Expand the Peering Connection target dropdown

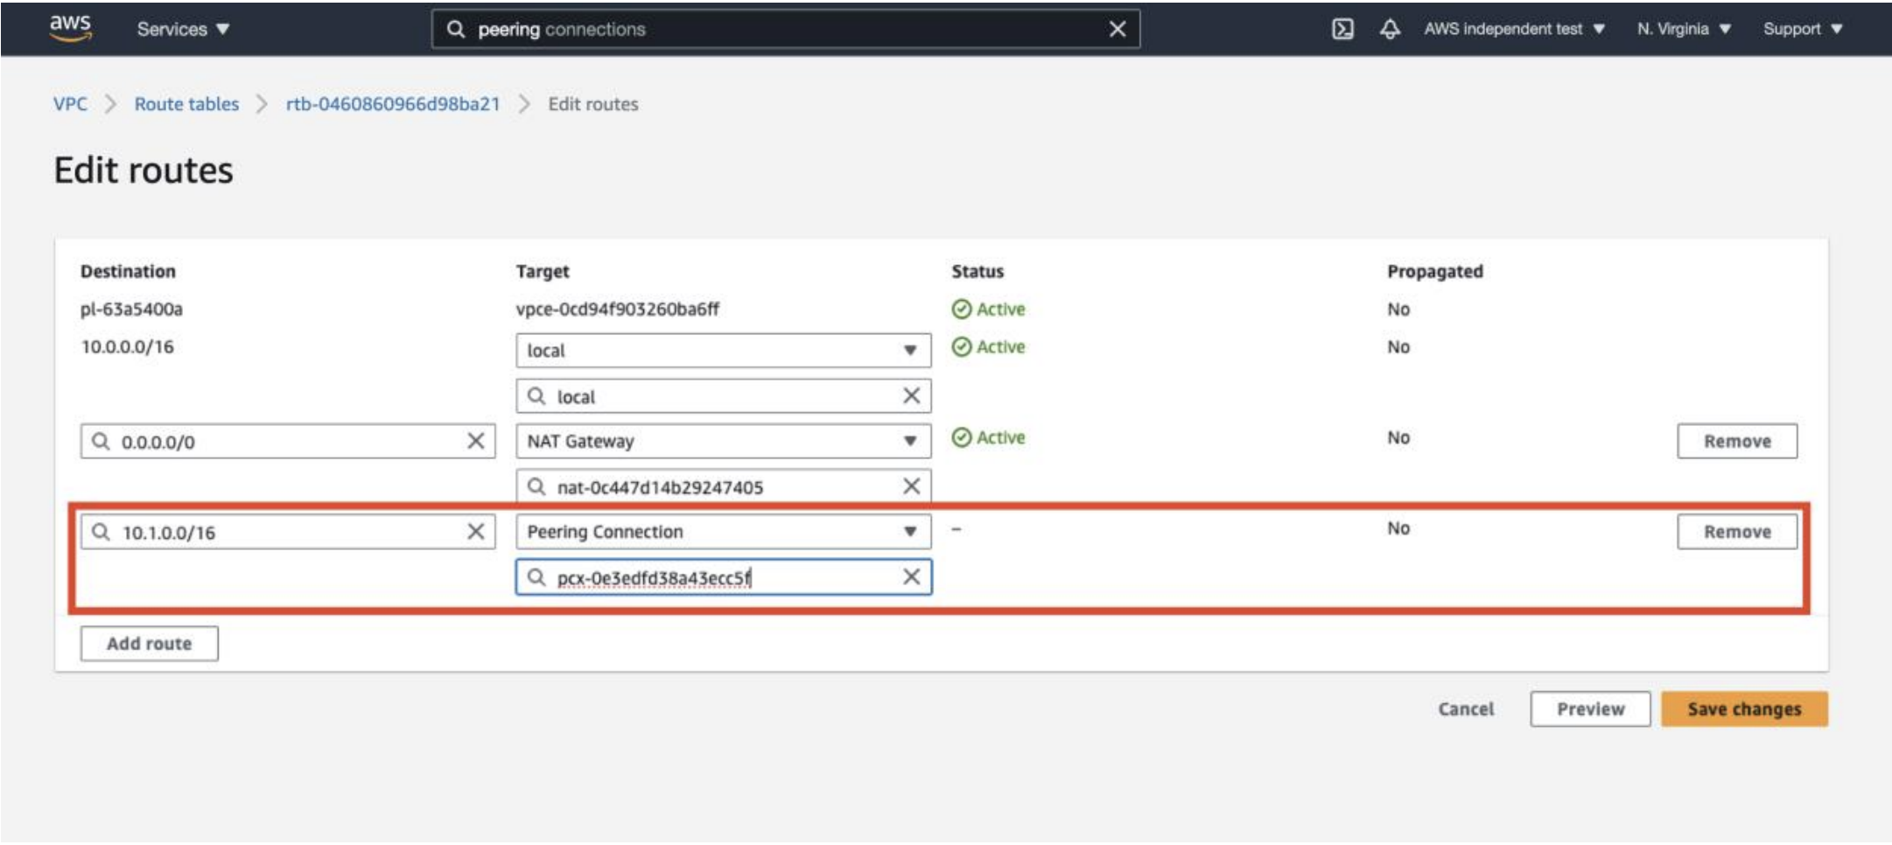909,532
